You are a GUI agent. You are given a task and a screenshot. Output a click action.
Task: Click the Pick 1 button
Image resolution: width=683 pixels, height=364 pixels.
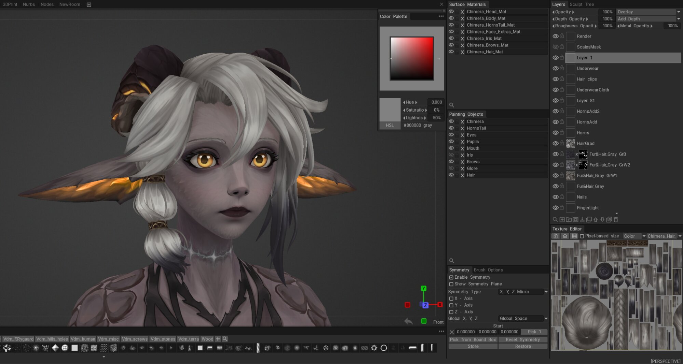click(x=534, y=332)
